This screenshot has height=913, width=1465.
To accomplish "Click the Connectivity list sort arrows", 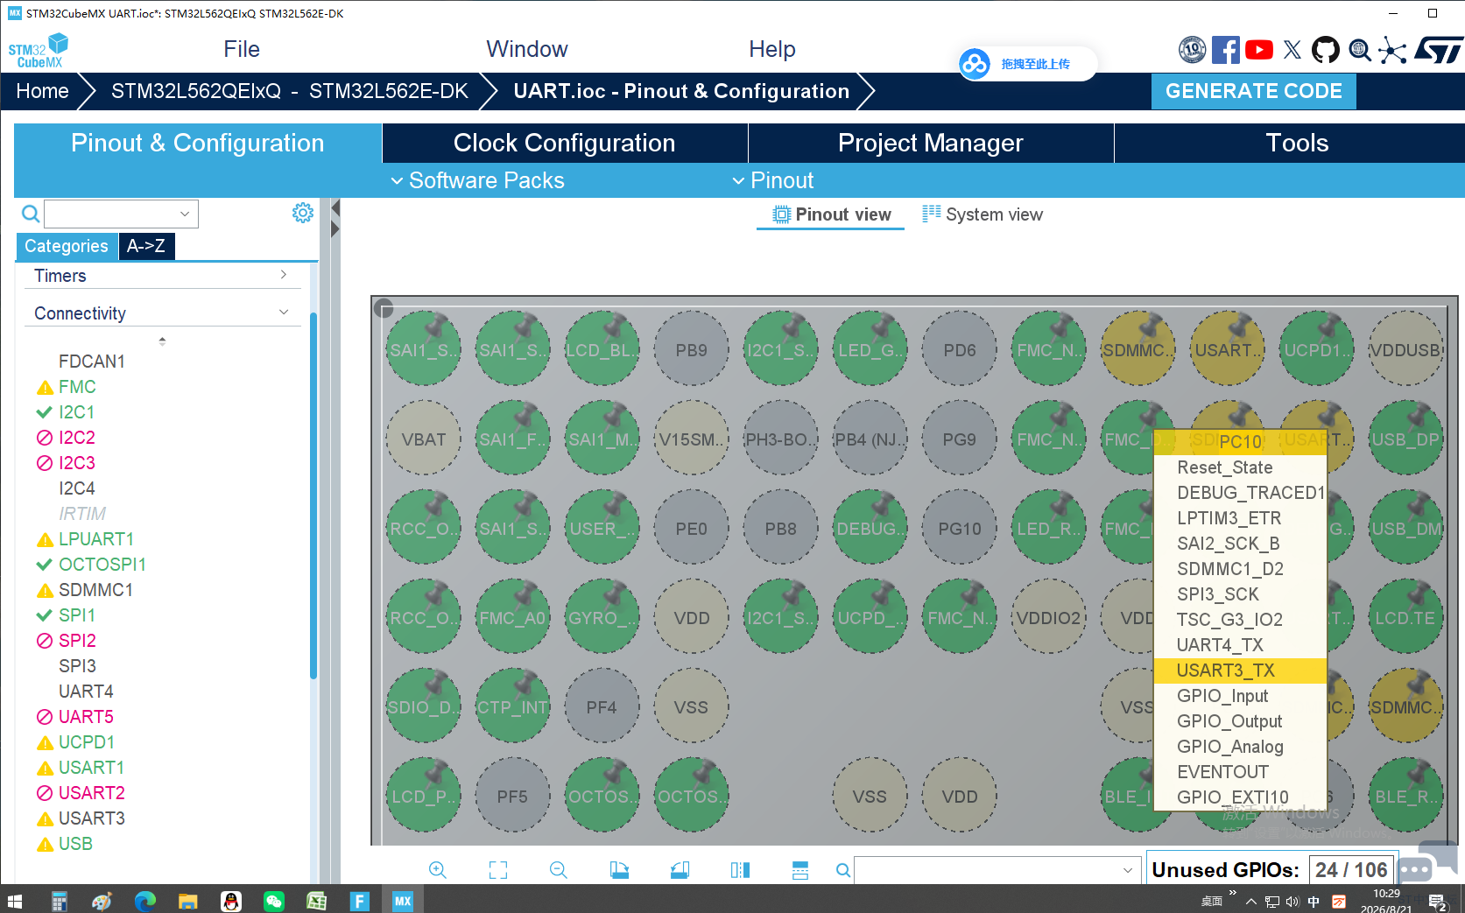I will tap(162, 341).
